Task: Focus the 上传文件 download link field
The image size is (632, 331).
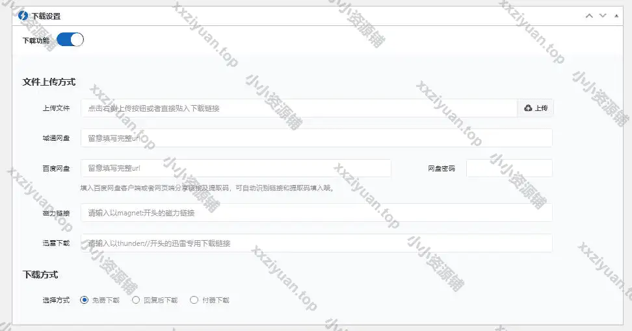Action: click(299, 108)
